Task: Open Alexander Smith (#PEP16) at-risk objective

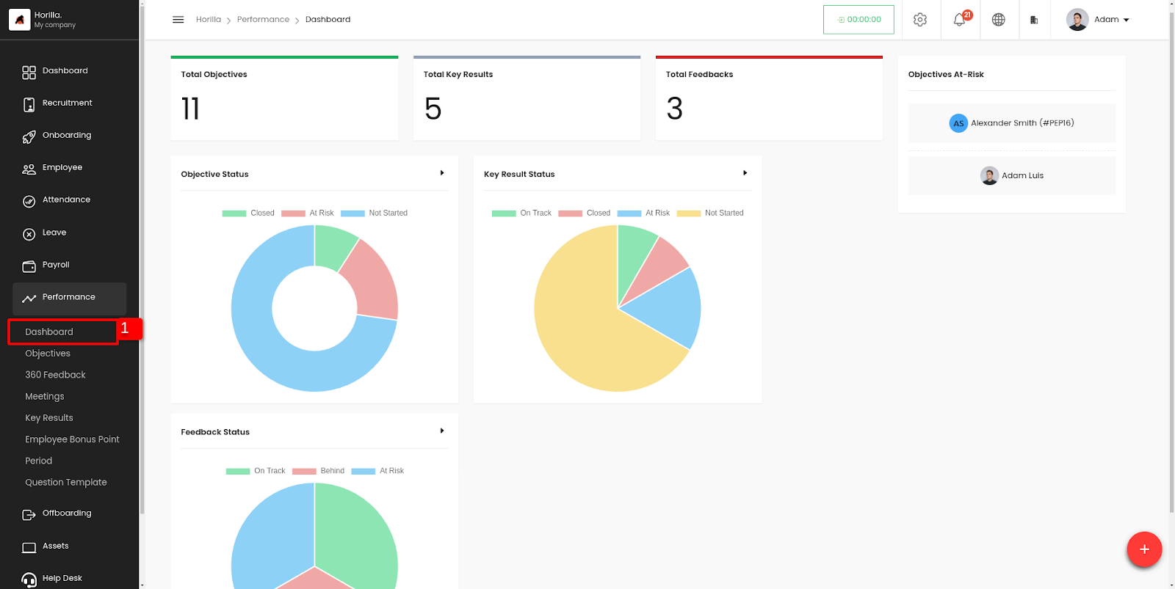Action: pyautogui.click(x=1012, y=123)
